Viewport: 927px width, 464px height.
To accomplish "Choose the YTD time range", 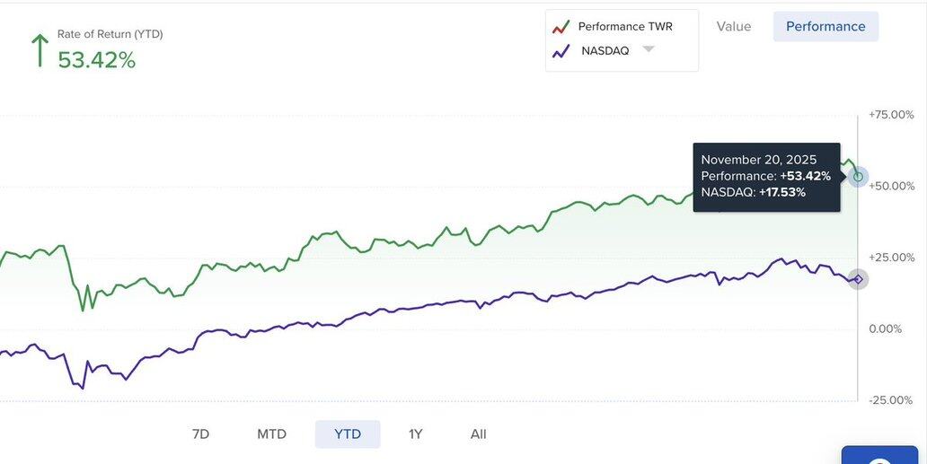I will 348,434.
